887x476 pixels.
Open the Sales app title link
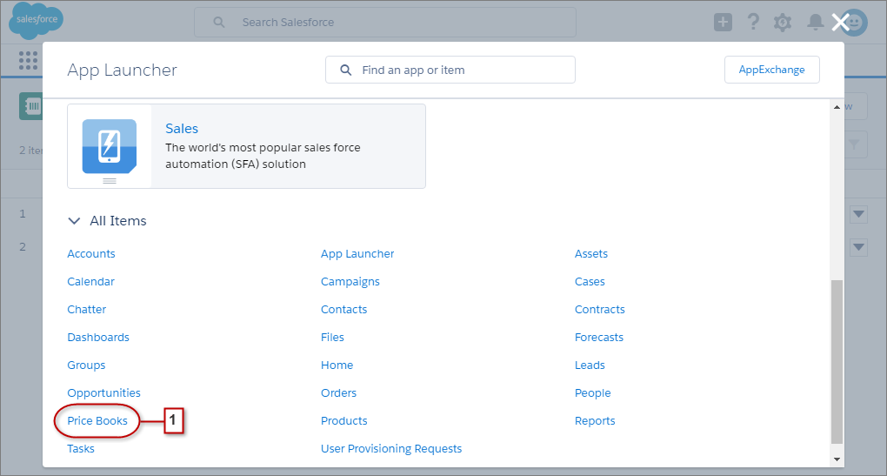182,129
